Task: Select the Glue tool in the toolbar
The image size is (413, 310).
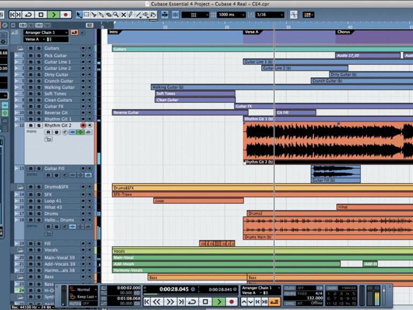Action: coord(101,14)
